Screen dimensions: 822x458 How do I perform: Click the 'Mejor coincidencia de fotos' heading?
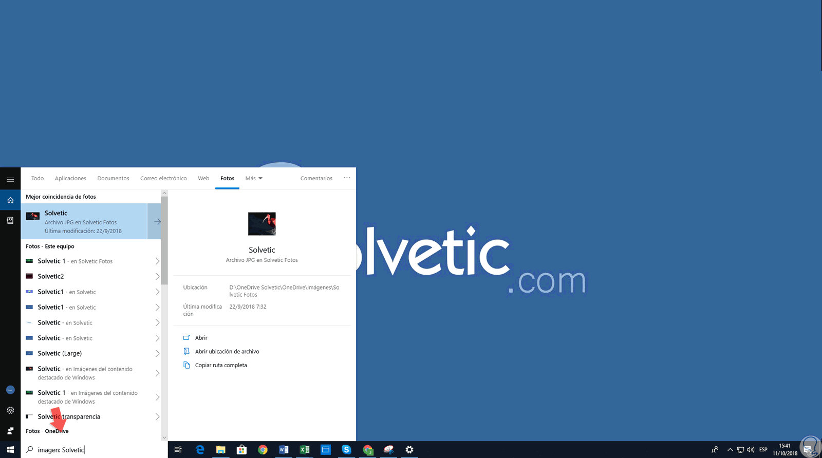(61, 197)
